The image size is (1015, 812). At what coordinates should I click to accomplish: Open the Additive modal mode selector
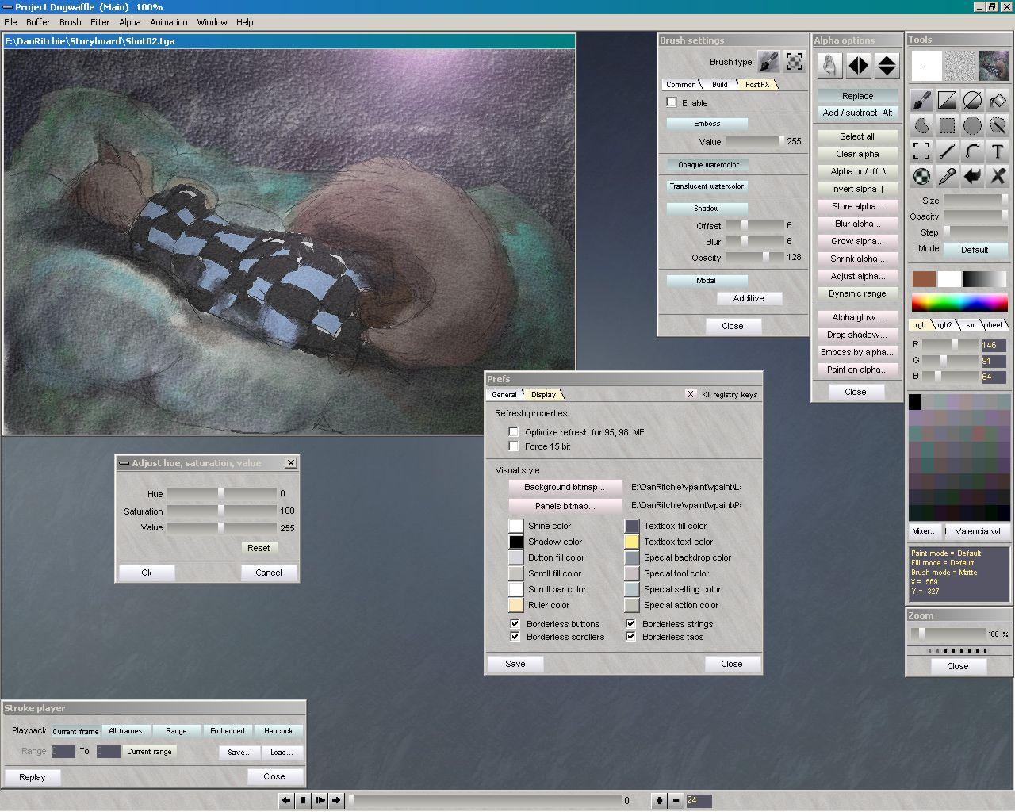[x=749, y=298]
